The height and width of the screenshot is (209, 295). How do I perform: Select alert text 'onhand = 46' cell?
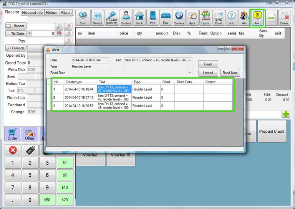tap(114, 89)
